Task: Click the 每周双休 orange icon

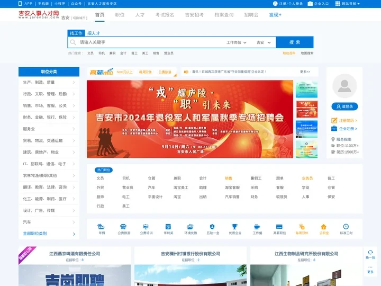Action: click(x=302, y=227)
